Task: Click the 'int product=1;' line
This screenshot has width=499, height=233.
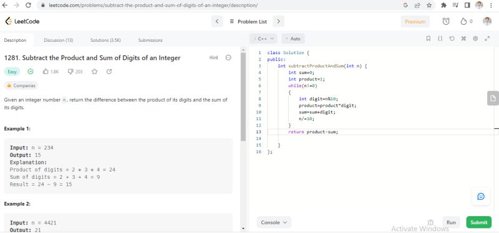Action: pos(307,79)
